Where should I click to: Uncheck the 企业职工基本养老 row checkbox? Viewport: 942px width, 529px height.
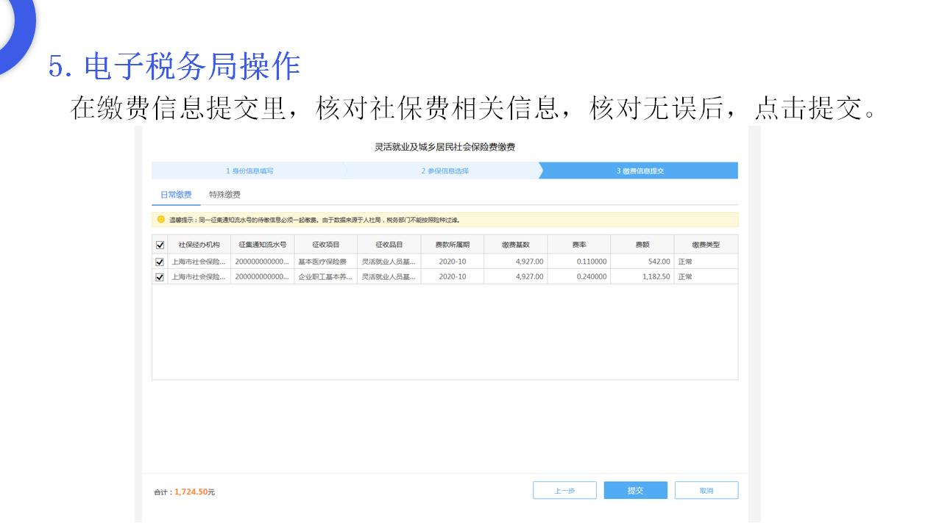coord(160,277)
